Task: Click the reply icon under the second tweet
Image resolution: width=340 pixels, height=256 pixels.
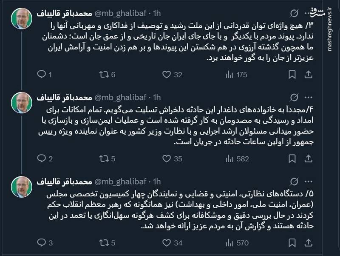Action: [40, 159]
